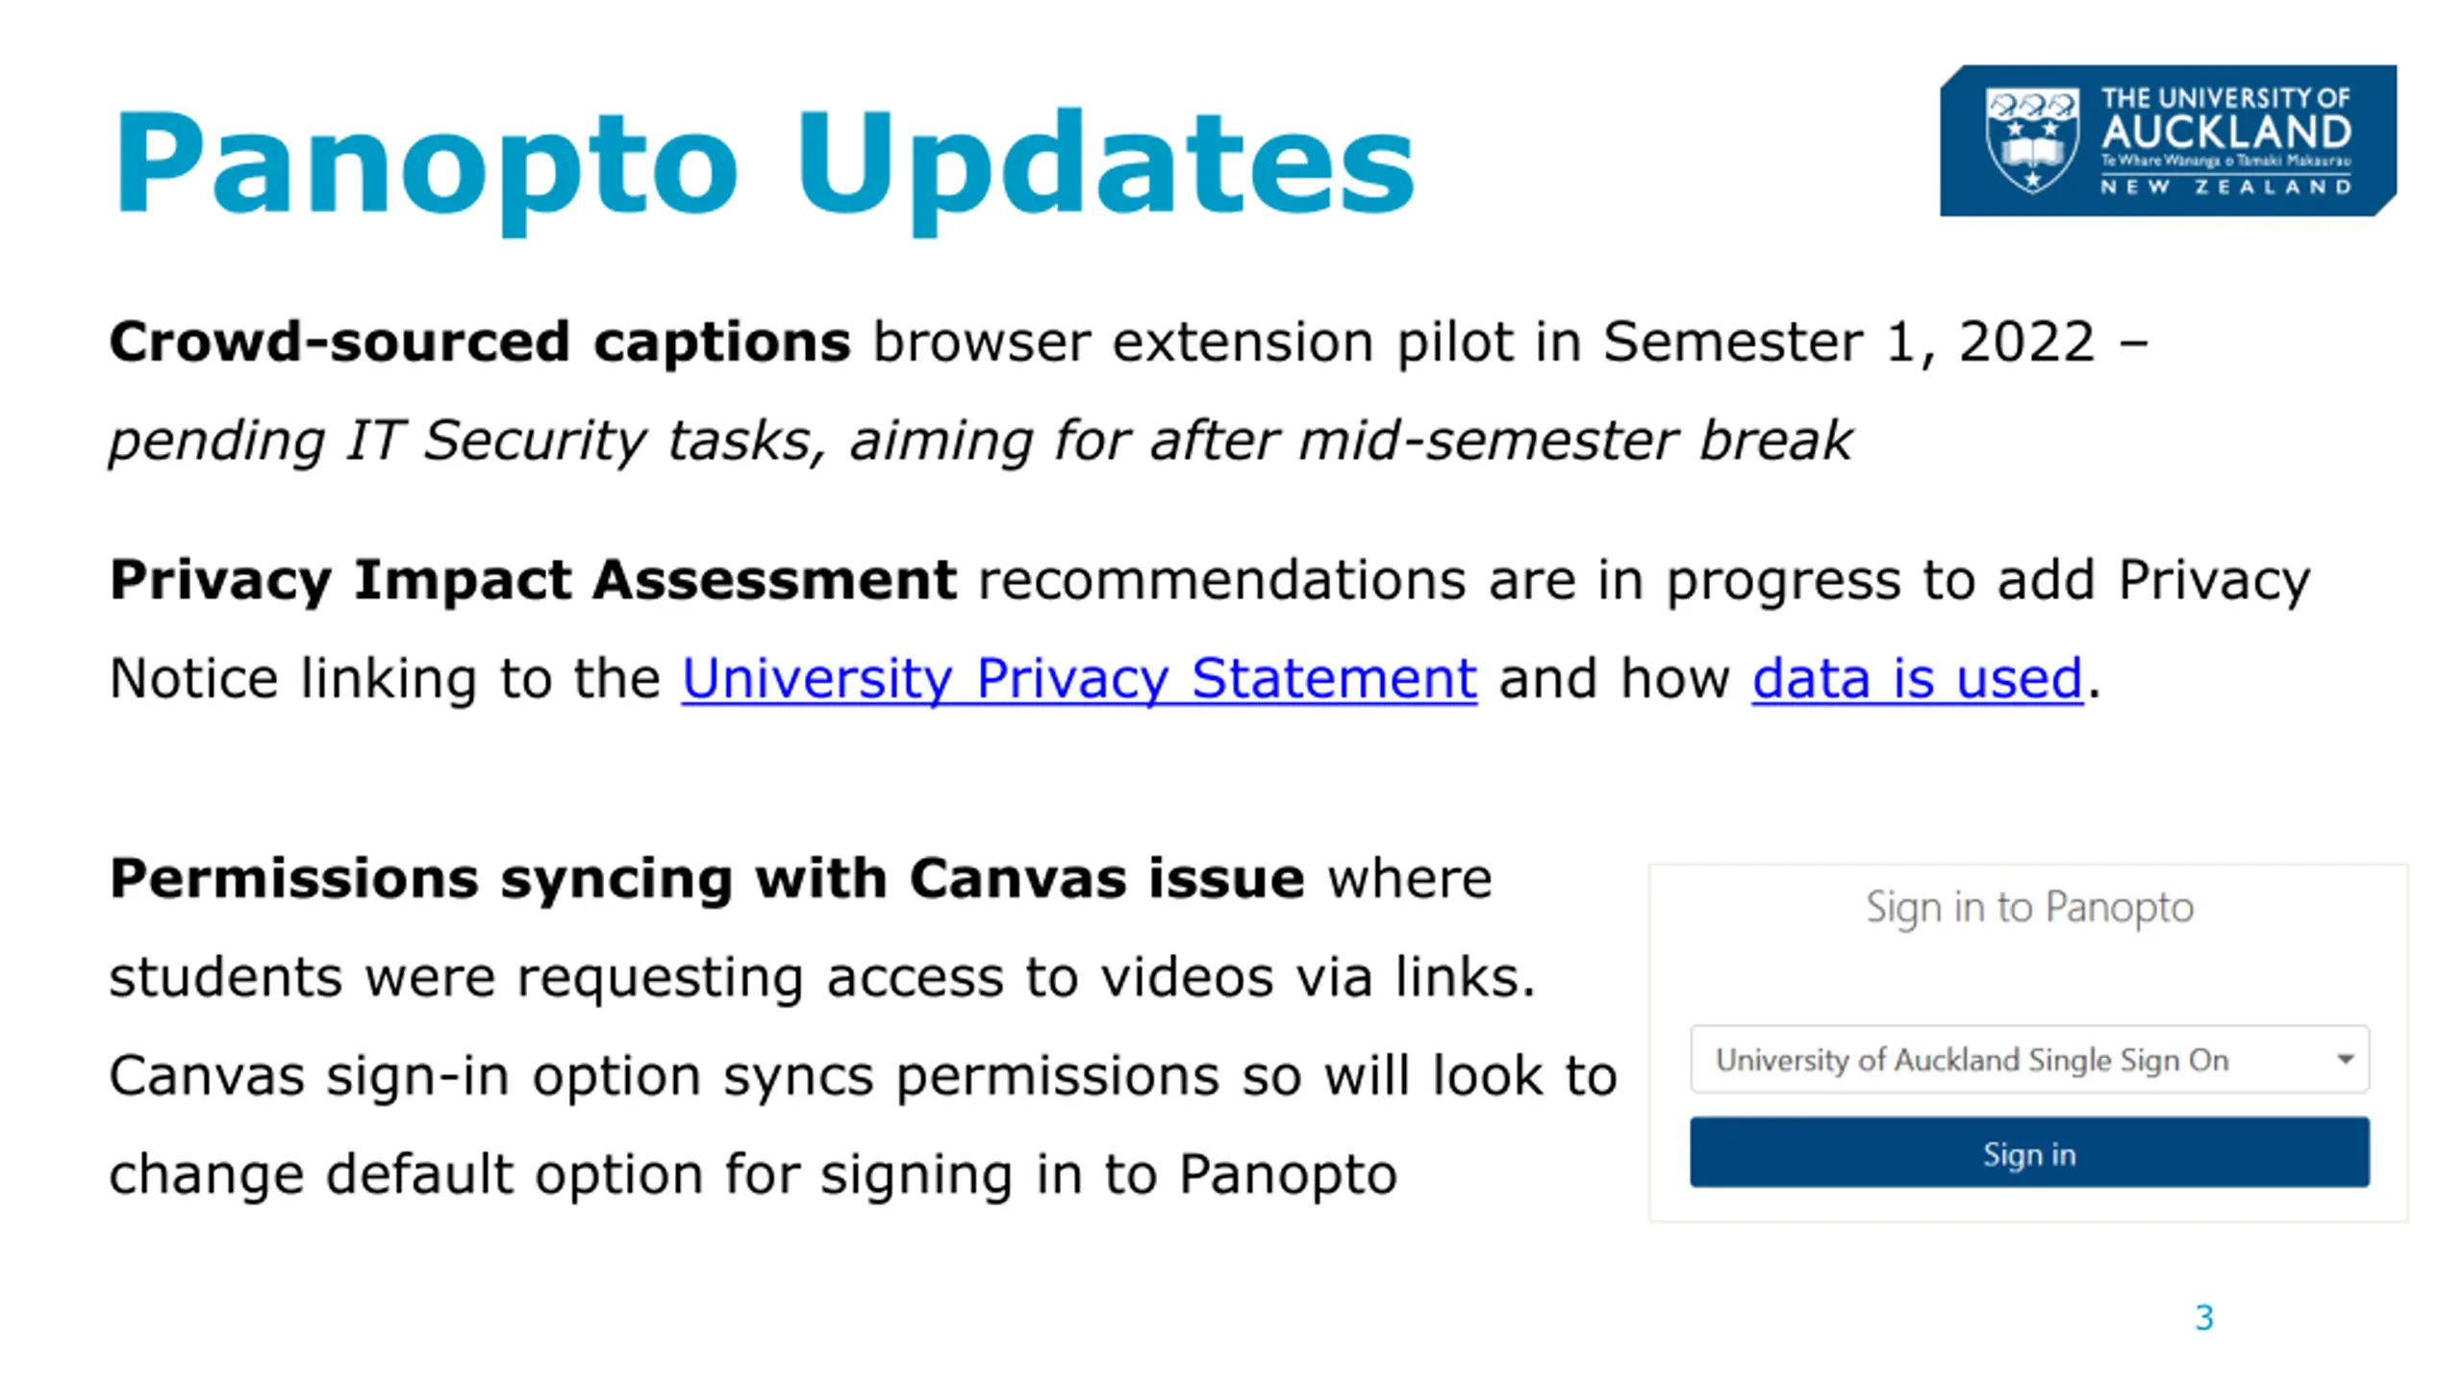Click the "Sign in to Panopto" heading

pyautogui.click(x=2029, y=907)
